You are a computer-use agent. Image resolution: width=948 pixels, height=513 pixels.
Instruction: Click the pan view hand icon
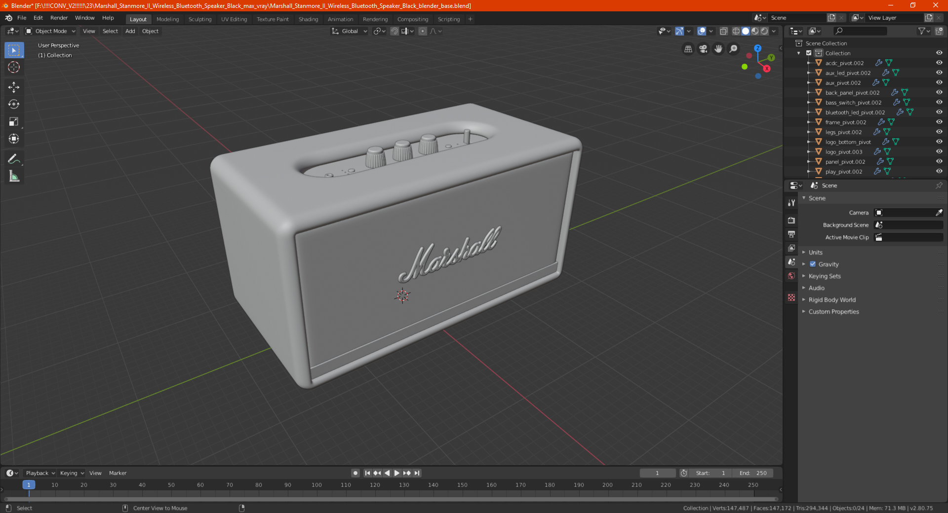718,49
